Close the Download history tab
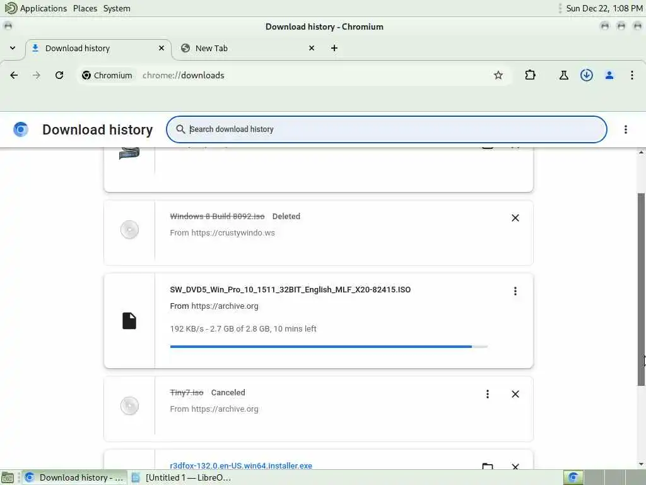The image size is (646, 485). click(161, 48)
